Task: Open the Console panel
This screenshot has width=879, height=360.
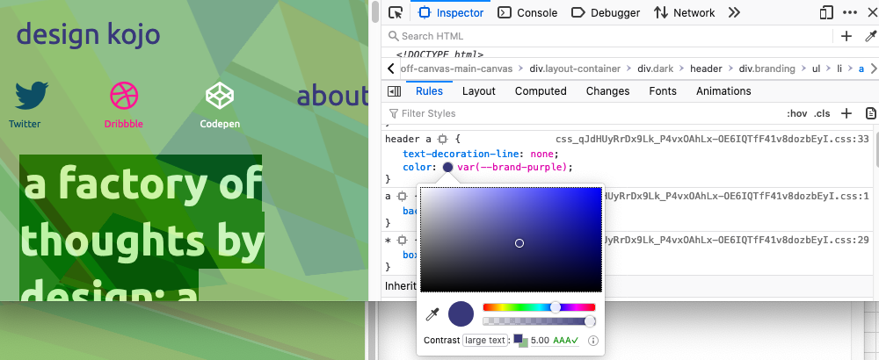Action: [527, 12]
